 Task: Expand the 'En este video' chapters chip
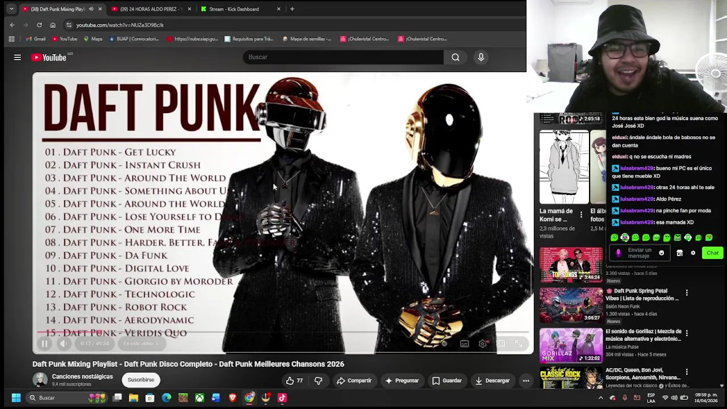141,344
